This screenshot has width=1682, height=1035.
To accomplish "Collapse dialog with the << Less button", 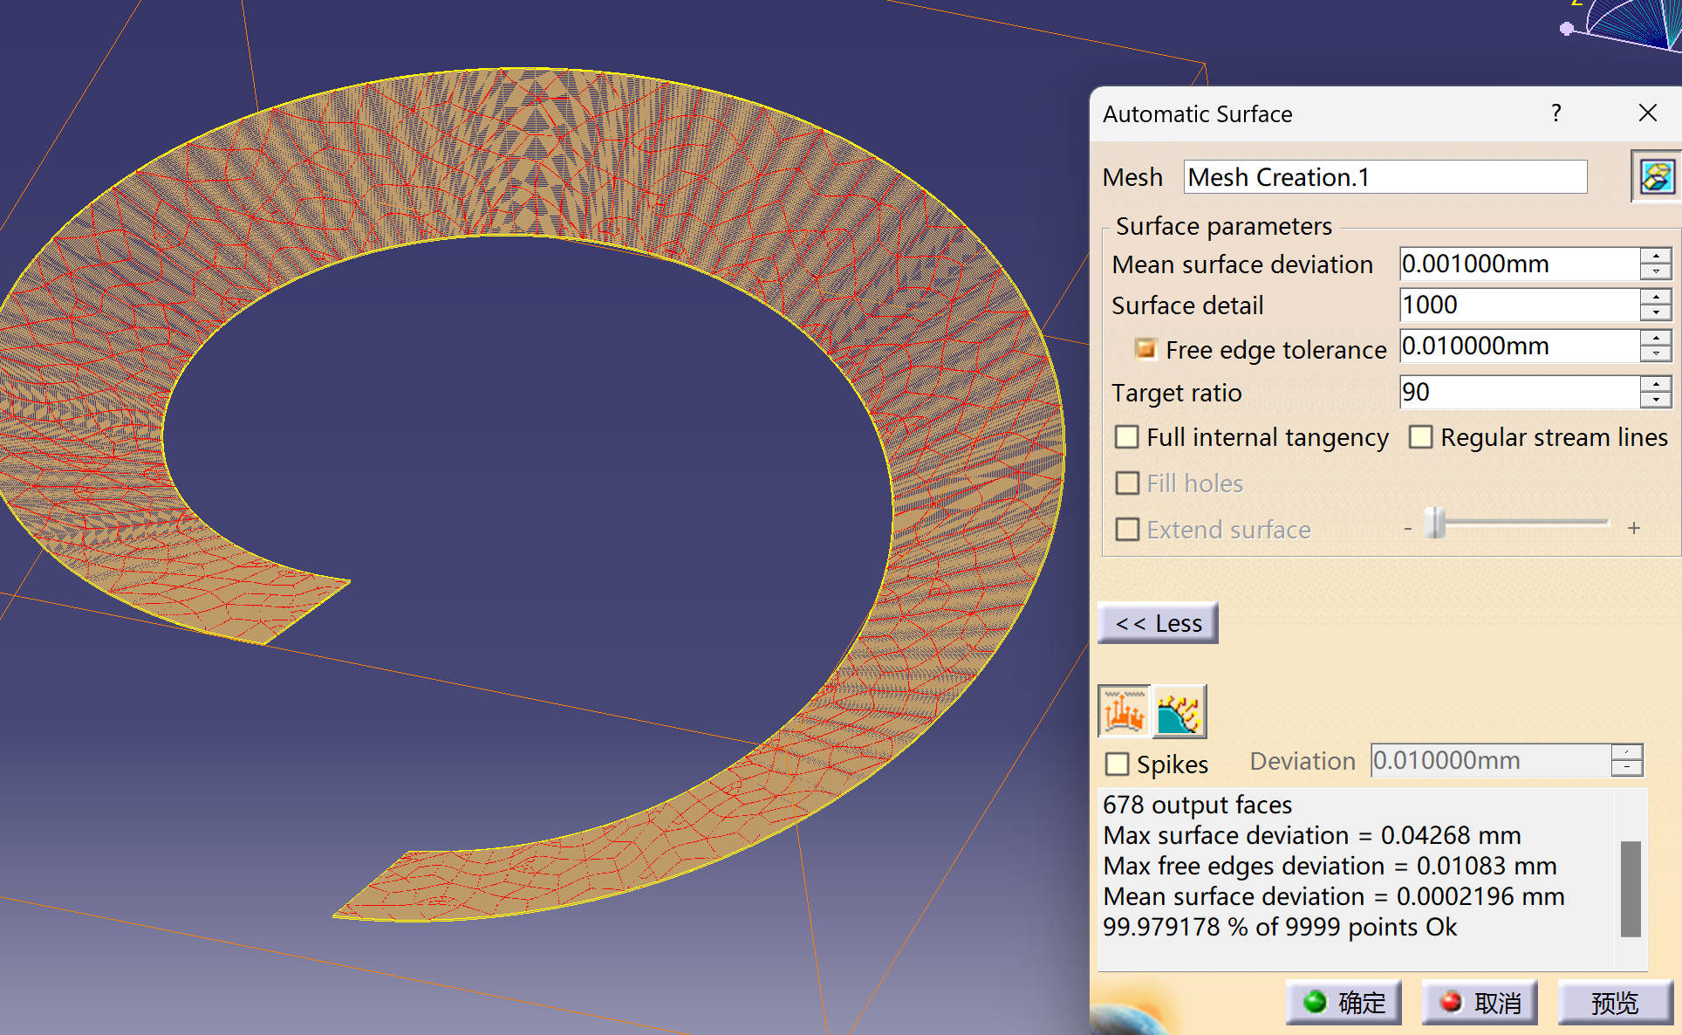I will click(1158, 623).
